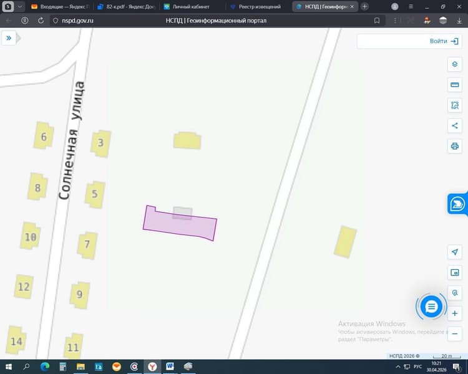Viewport: 468px width, 374px height.
Task: Click house number 3 on map
Action: (x=101, y=143)
